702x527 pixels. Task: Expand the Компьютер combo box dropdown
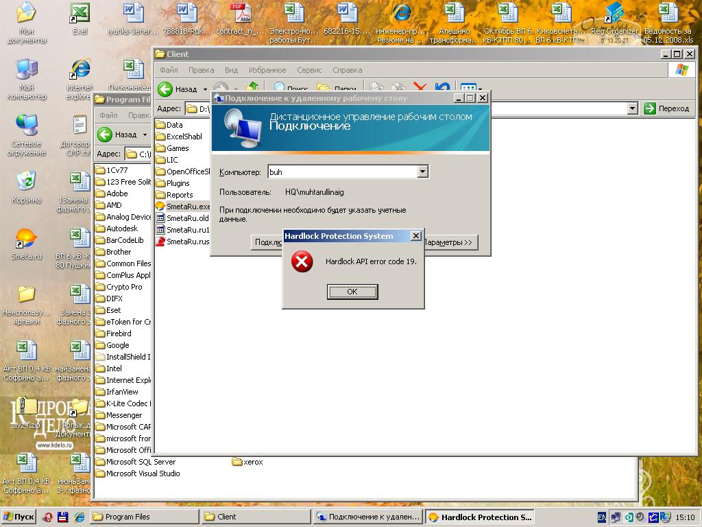422,172
